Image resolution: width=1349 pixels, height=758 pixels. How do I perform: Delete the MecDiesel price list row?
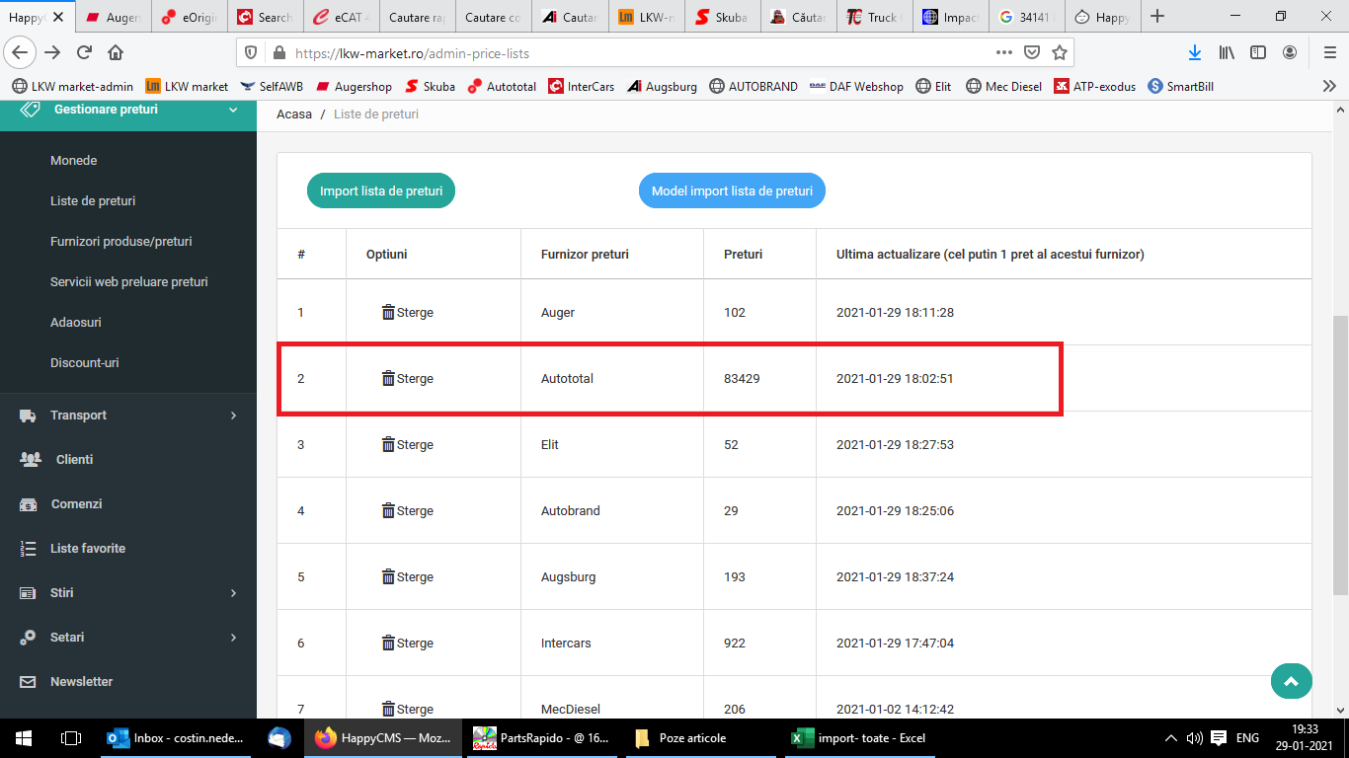[407, 709]
